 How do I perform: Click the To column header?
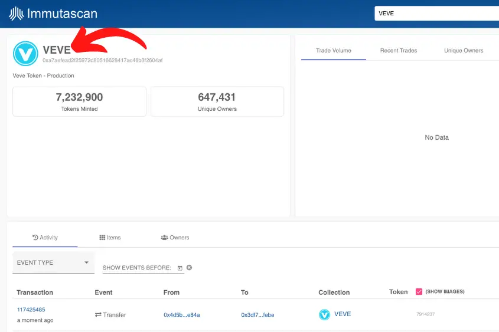(x=244, y=292)
